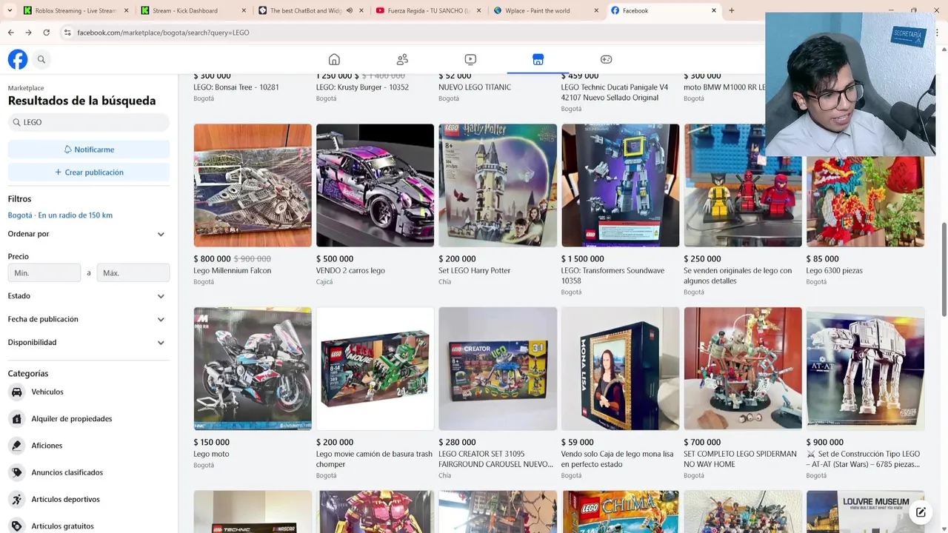Viewport: 948px width, 533px height.
Task: Open the Transformers Soundwave 10358 thumbnail
Action: [x=620, y=185]
